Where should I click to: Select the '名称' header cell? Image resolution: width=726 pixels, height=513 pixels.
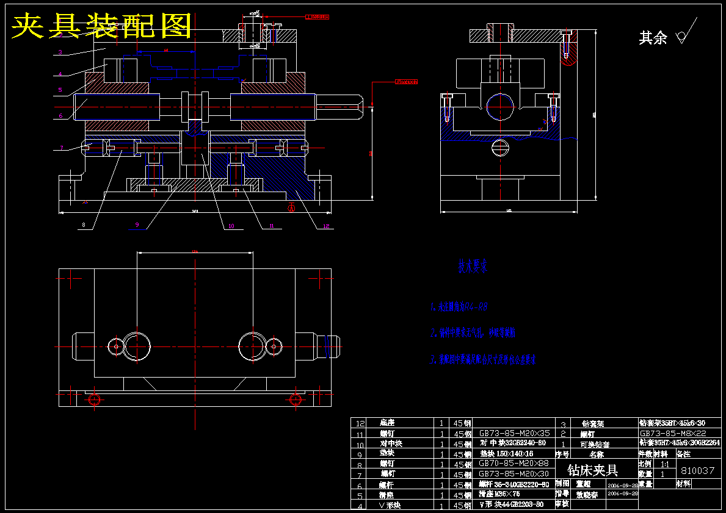pyautogui.click(x=597, y=454)
